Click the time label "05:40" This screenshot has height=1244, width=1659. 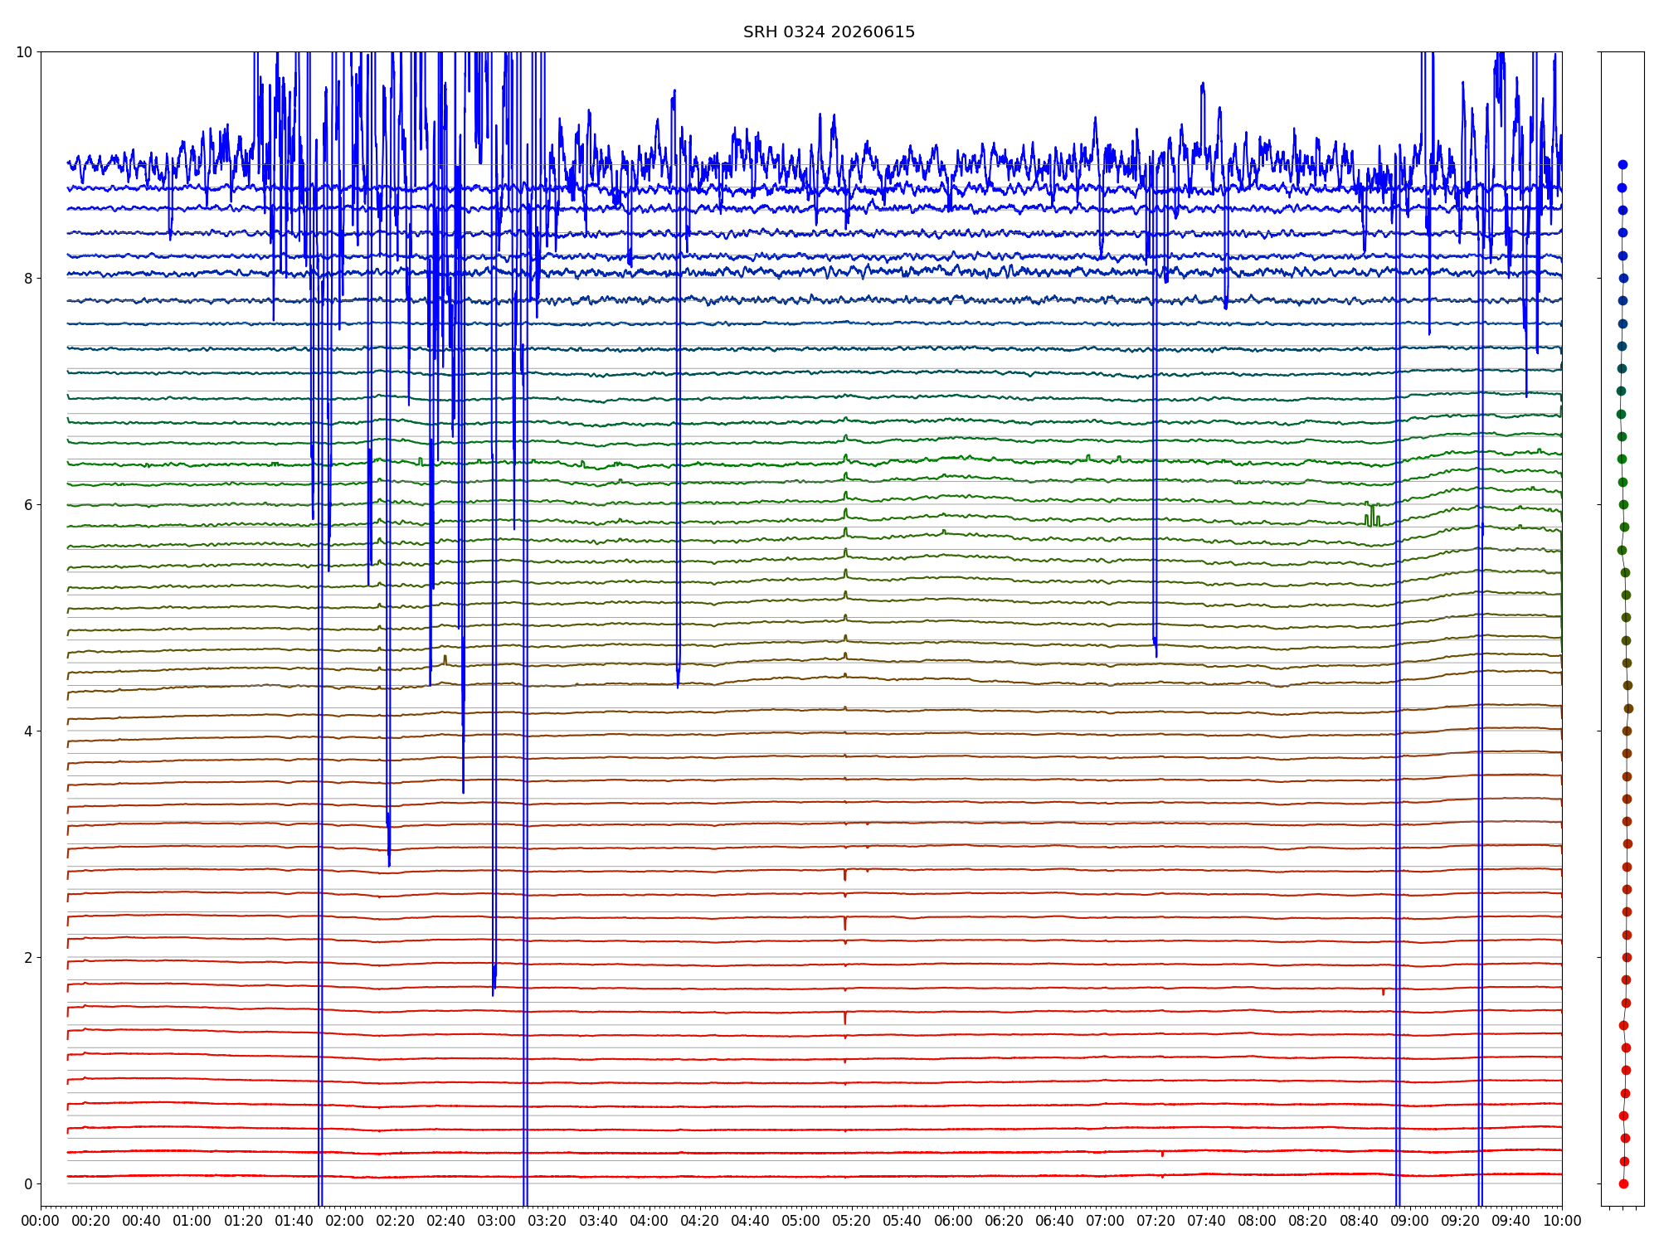click(902, 1222)
